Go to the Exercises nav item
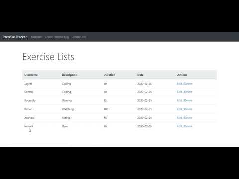Image resolution: width=239 pixels, height=179 pixels. 36,37
